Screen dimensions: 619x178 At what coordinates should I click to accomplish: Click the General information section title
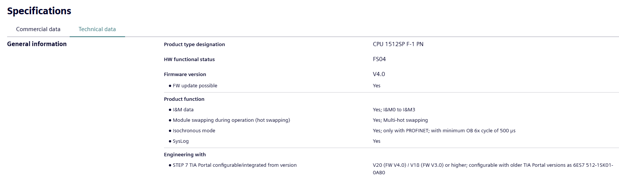click(37, 44)
